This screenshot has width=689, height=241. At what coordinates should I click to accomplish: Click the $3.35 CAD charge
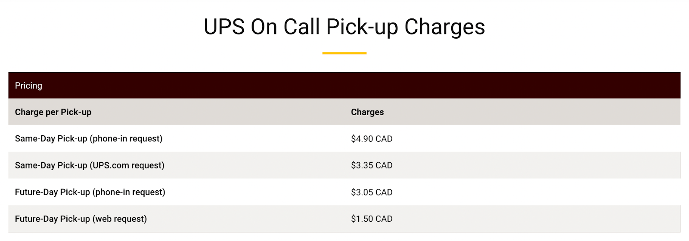[x=372, y=165]
